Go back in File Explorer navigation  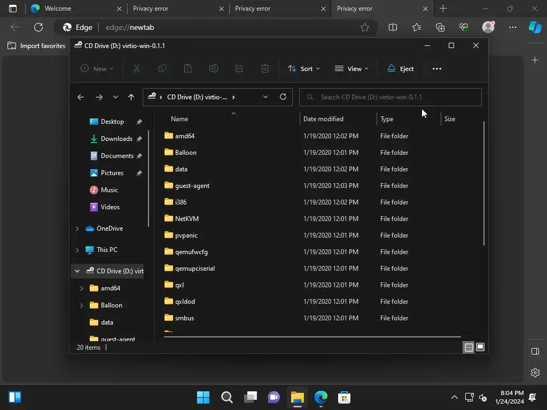[x=81, y=97]
